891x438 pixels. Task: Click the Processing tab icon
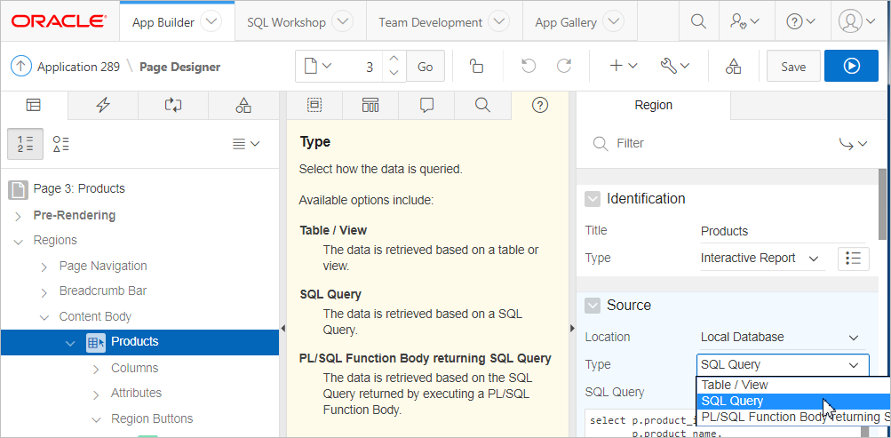(173, 105)
